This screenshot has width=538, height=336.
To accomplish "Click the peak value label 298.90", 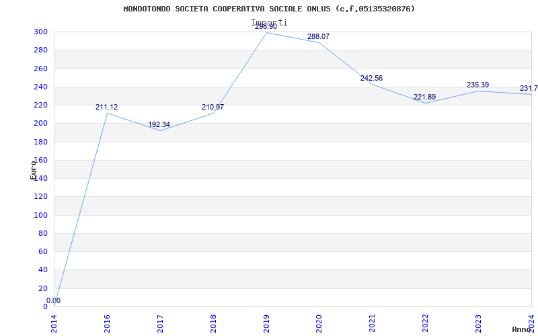I will (266, 27).
